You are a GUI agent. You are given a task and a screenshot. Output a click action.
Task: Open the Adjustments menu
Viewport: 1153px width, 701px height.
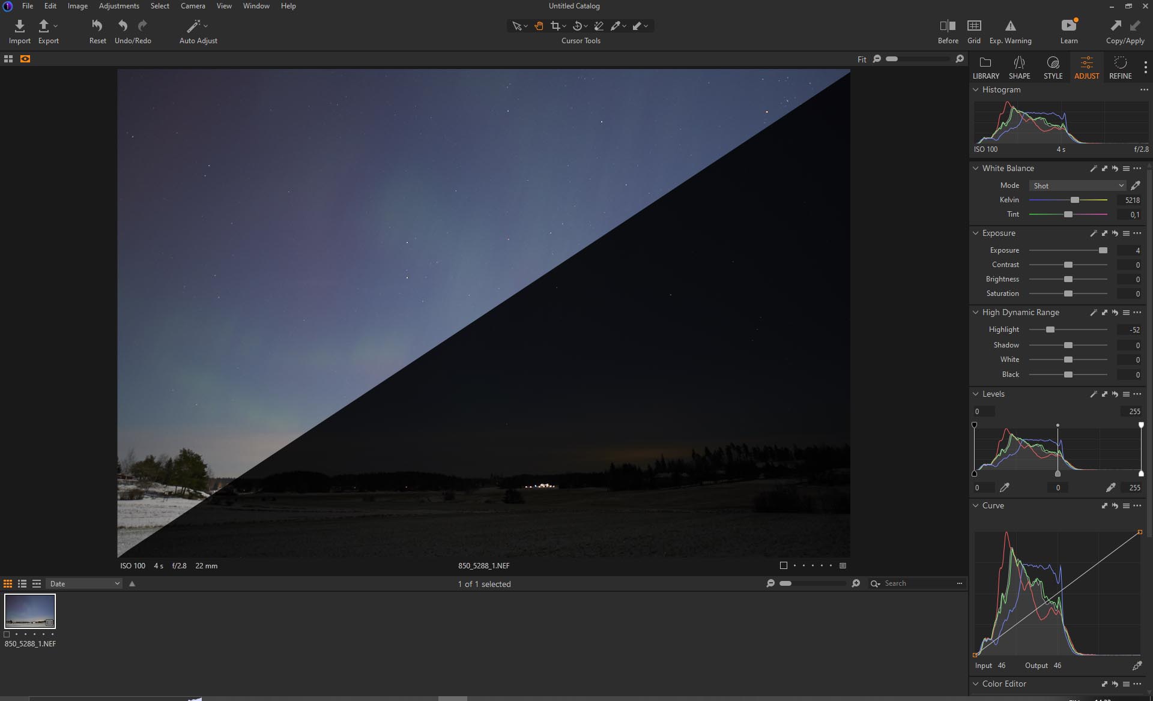tap(119, 6)
